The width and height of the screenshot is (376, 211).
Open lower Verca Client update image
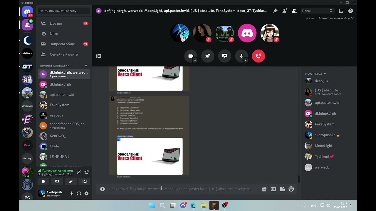point(150,156)
